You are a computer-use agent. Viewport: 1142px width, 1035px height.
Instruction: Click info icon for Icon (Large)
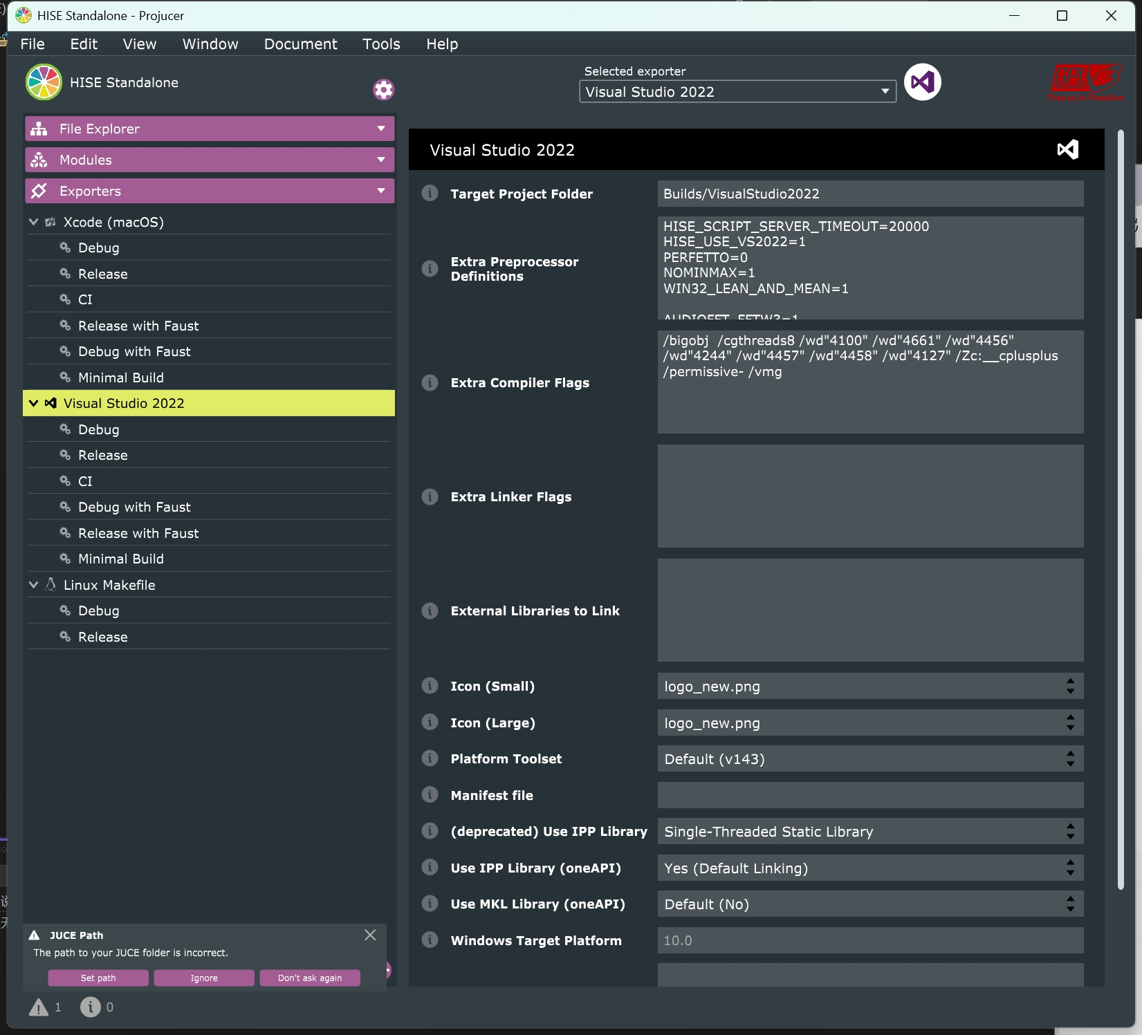(430, 722)
